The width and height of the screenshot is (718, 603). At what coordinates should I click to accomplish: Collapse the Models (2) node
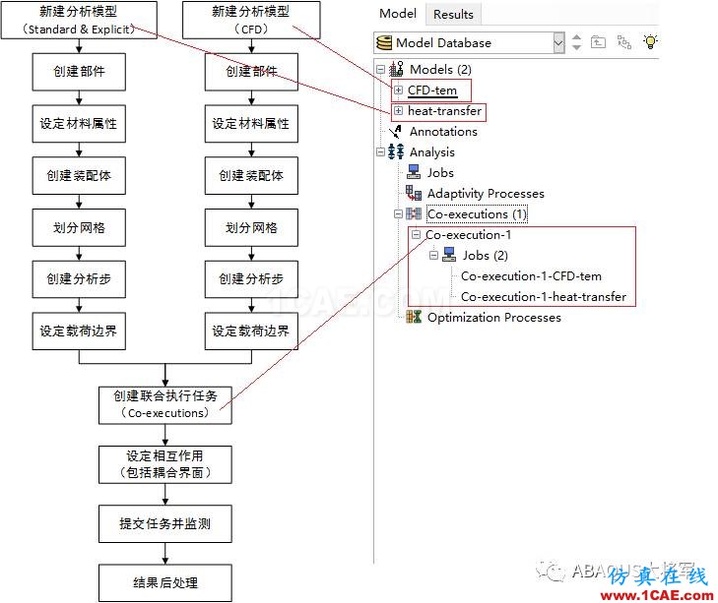pyautogui.click(x=380, y=70)
